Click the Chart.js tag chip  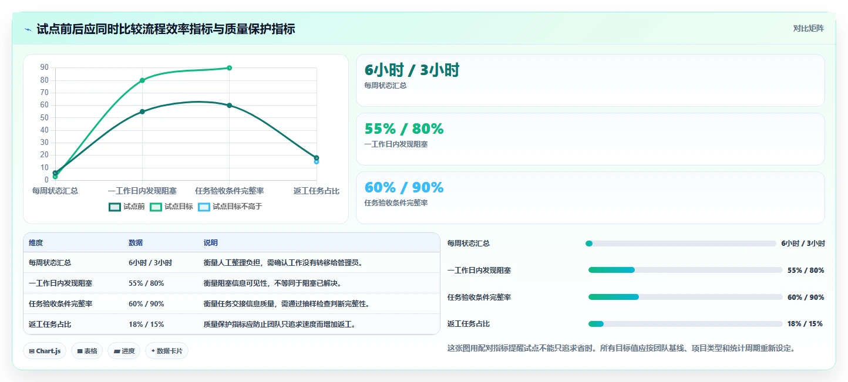click(x=45, y=351)
